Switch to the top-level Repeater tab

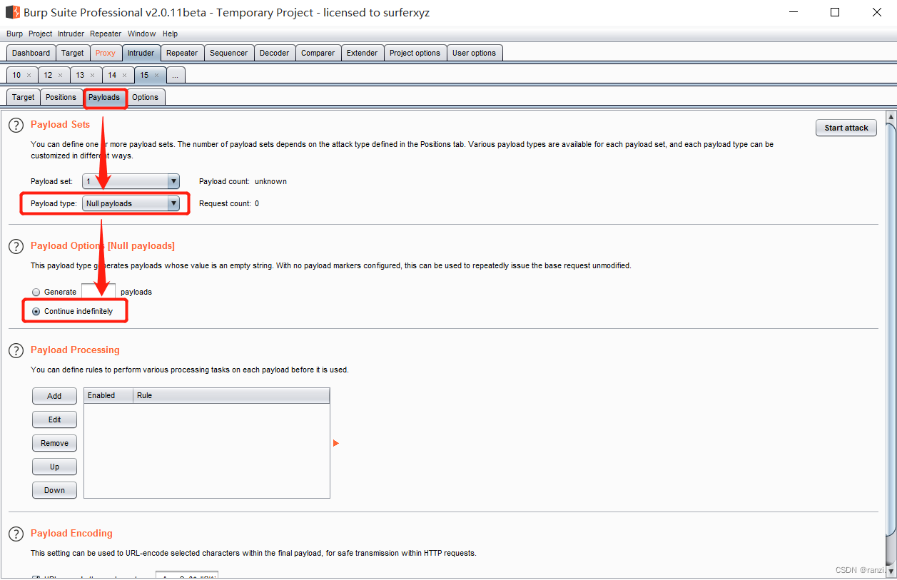pos(182,53)
